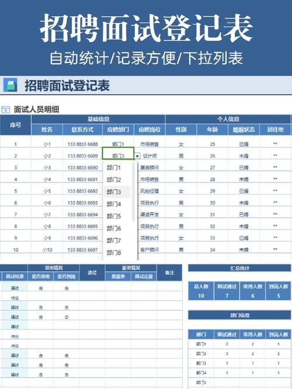Click the 备注 column header

(x=169, y=273)
